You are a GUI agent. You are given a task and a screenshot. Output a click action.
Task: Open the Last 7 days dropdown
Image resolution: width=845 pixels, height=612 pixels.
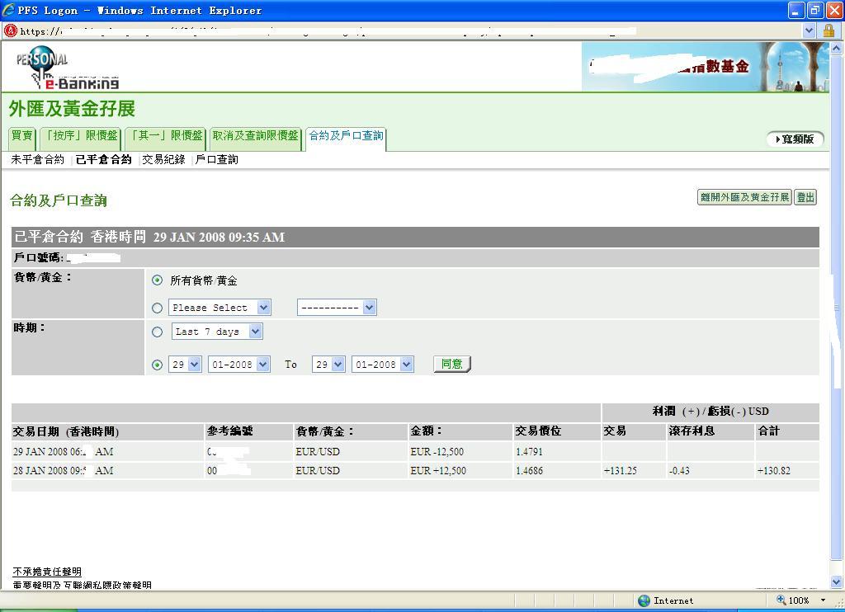pos(217,332)
